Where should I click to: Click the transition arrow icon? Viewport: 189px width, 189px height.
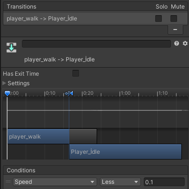[11, 48]
